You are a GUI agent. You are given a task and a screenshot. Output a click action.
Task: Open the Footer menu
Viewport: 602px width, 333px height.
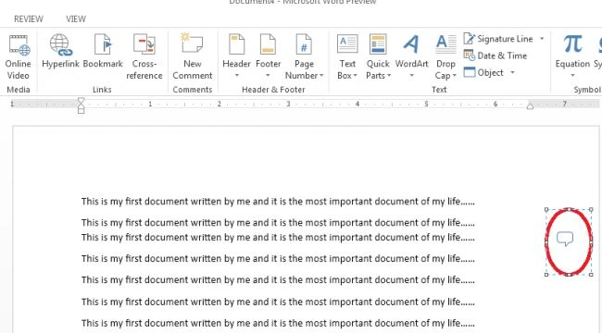268,56
